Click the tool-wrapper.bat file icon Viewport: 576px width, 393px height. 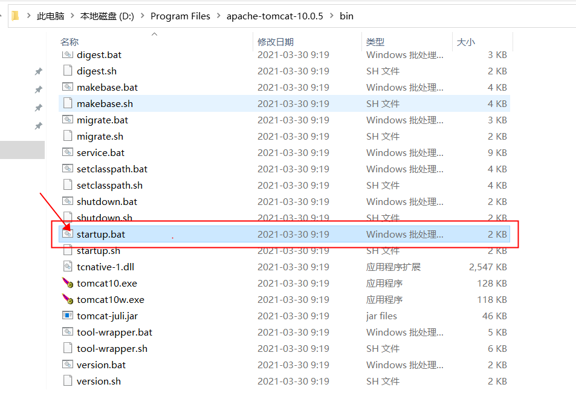pyautogui.click(x=68, y=331)
